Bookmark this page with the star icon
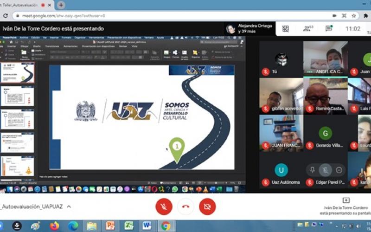 [x=354, y=16]
